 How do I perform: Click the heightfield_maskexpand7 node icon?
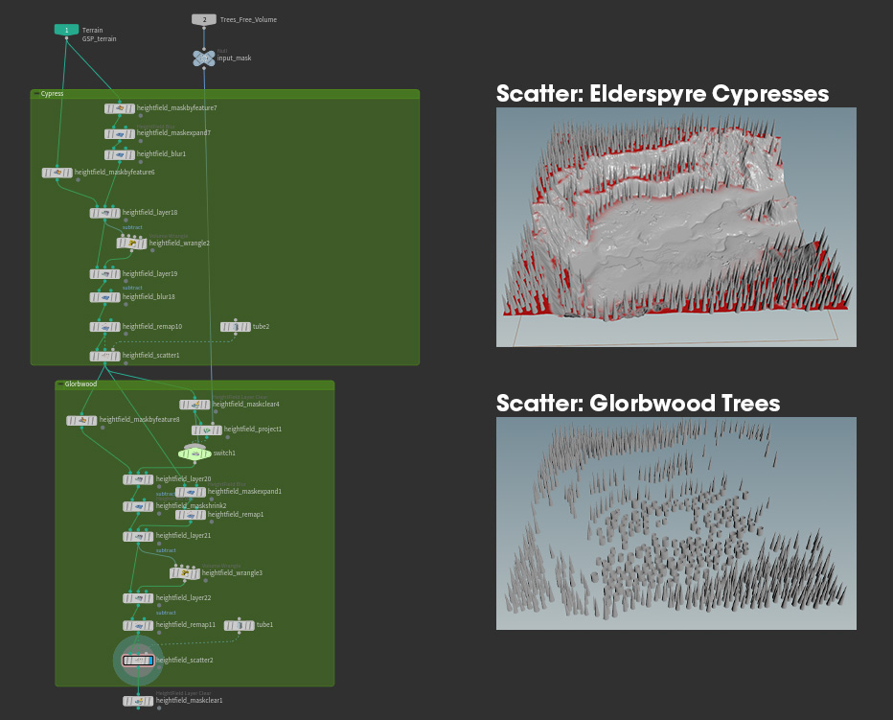[x=118, y=133]
